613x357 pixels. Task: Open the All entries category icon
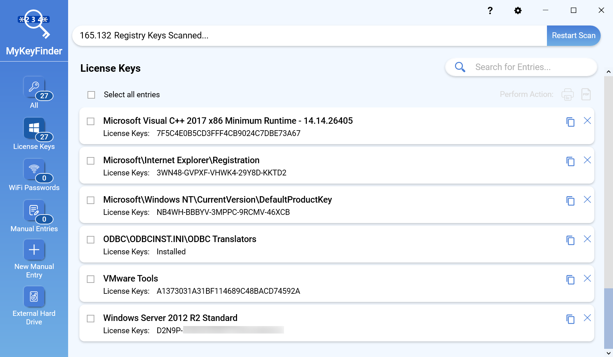point(34,87)
